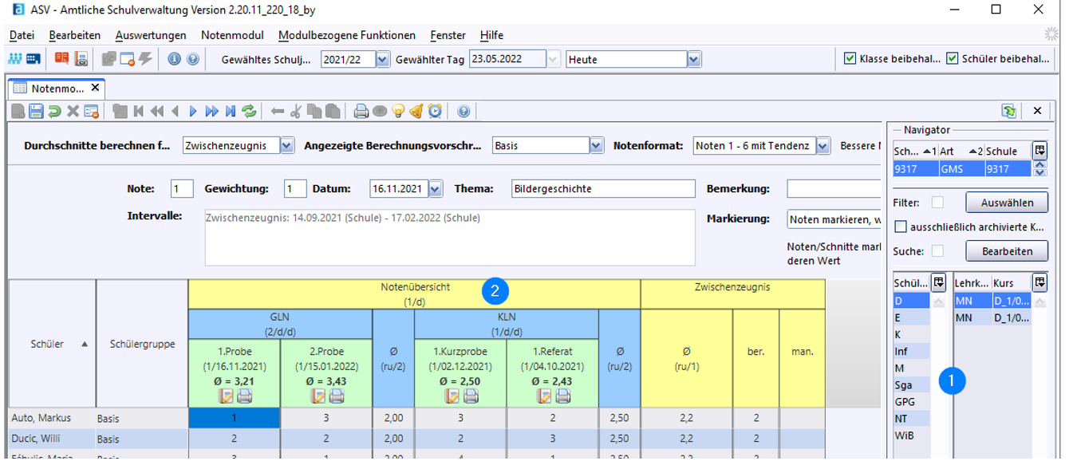Click the scissors cut icon
This screenshot has height=465, width=1069.
click(296, 112)
